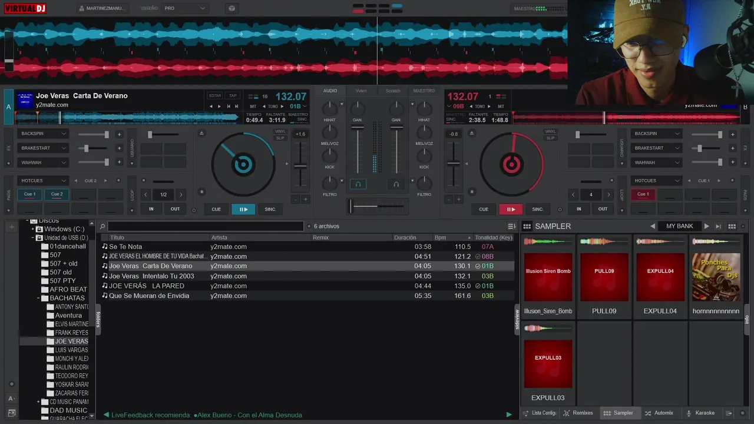The width and height of the screenshot is (754, 424).
Task: Open the right BACKSPIN effect dropdown
Action: click(x=656, y=134)
